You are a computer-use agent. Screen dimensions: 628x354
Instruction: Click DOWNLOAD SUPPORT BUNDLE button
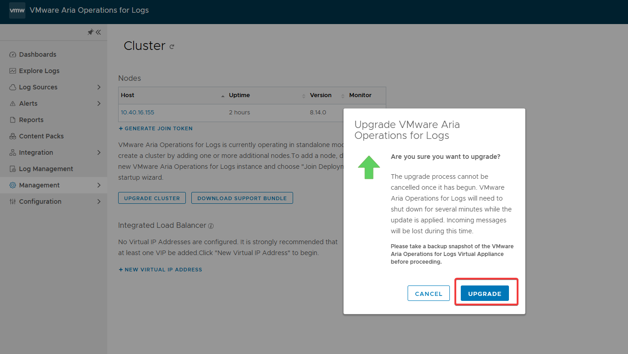242,198
